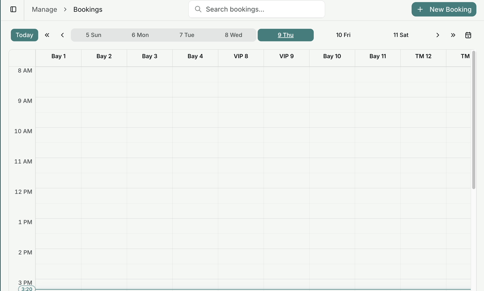Viewport: 484px width, 291px height.
Task: Select the 6 Mon day tab
Action: 140,35
